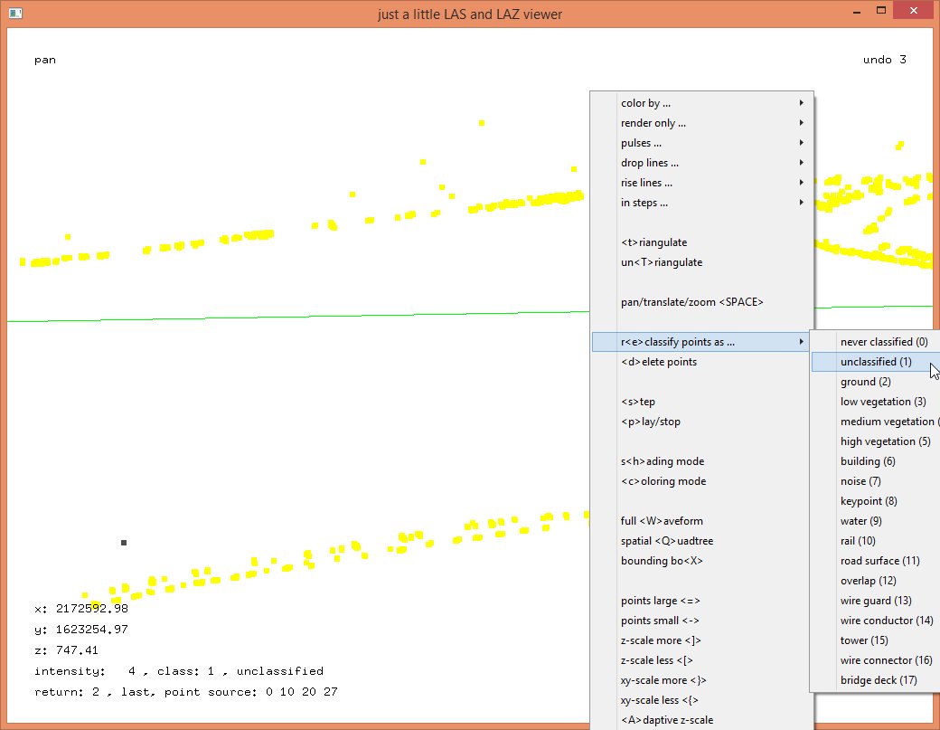The image size is (940, 730).
Task: Pick high vegetation (5) class
Action: click(885, 441)
